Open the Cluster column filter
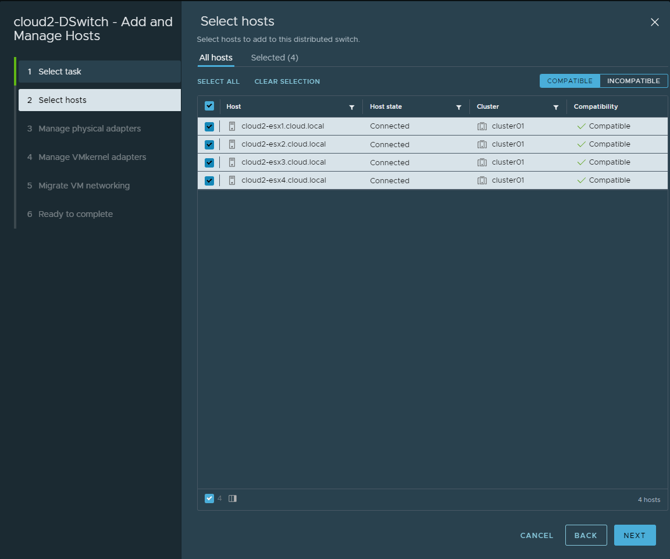670x559 pixels. pyautogui.click(x=556, y=107)
